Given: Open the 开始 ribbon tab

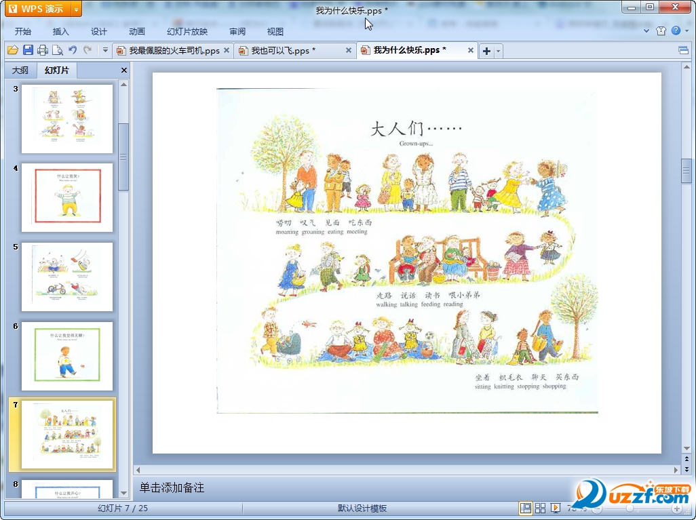Looking at the screenshot, I should click(x=23, y=31).
